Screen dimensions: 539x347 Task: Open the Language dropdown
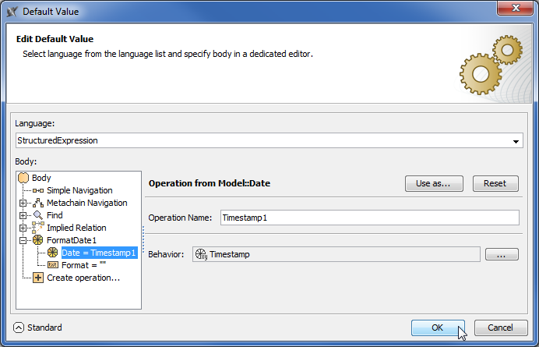516,141
